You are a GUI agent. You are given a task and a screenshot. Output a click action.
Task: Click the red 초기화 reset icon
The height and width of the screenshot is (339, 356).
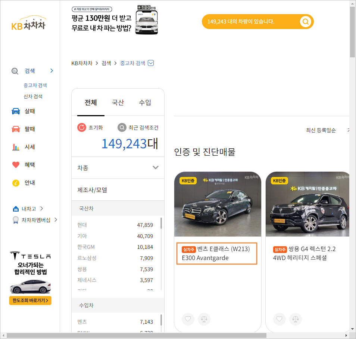click(x=82, y=127)
